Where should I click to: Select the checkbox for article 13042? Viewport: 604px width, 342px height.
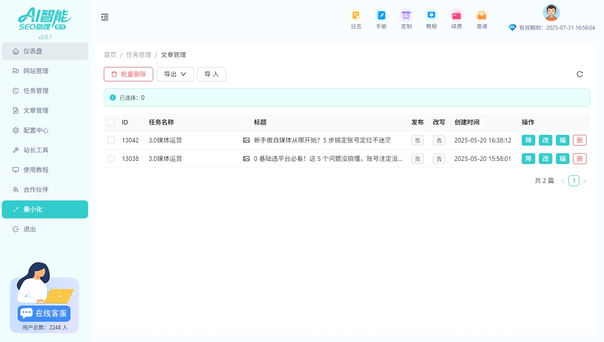click(111, 140)
